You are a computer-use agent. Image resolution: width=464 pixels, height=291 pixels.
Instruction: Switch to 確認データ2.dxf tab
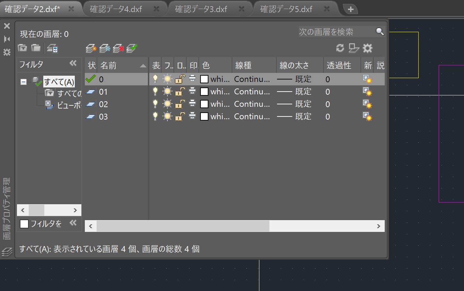tap(33, 9)
